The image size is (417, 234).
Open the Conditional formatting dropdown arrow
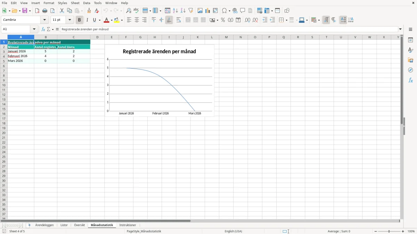click(319, 20)
